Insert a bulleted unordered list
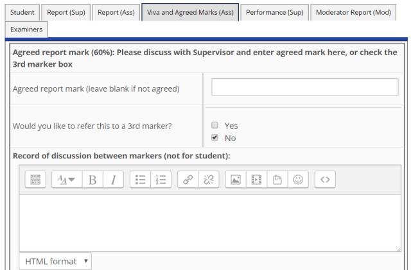Image resolution: width=411 pixels, height=270 pixels. [x=141, y=180]
